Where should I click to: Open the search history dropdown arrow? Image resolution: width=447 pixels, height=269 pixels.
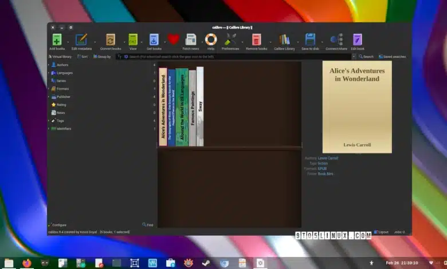point(354,57)
